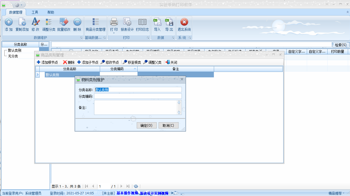The height and width of the screenshot is (196, 350).
Task: Click the 分类编码 input field
Action: click(x=138, y=96)
